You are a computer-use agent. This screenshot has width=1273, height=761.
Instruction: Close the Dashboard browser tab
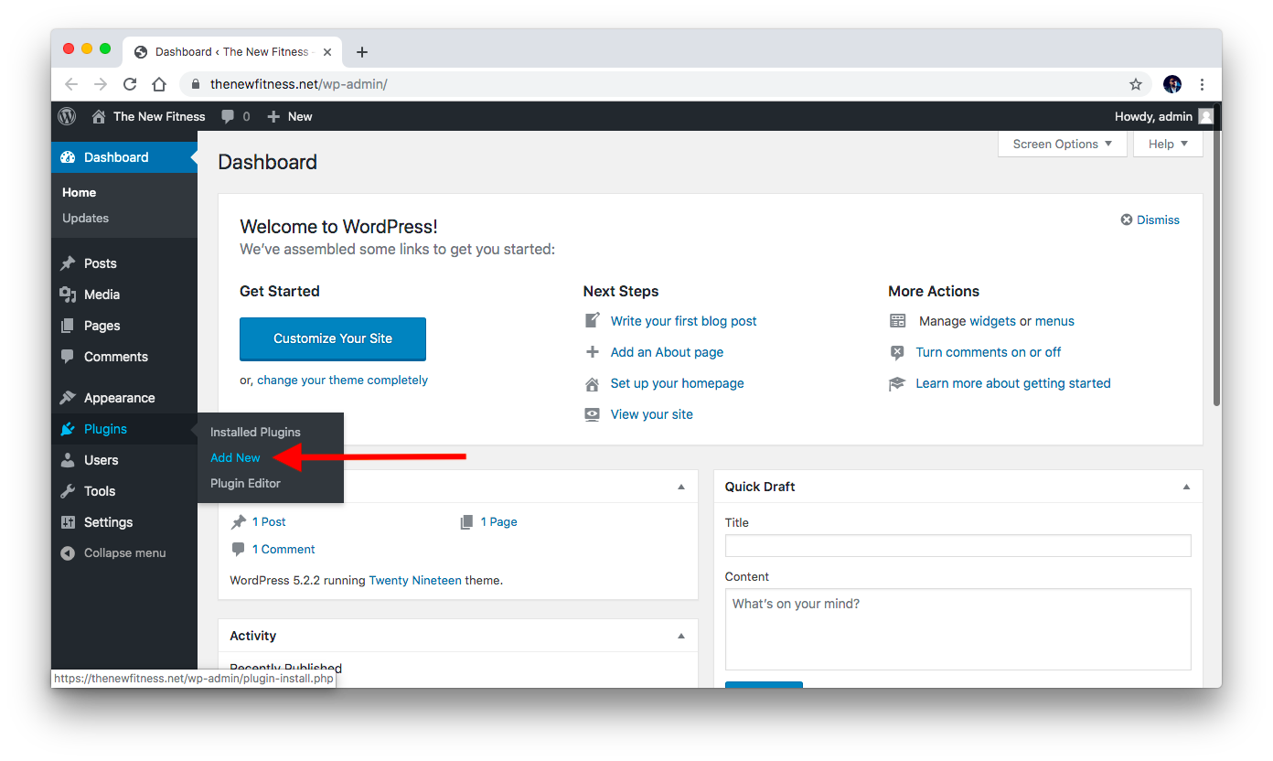coord(327,52)
